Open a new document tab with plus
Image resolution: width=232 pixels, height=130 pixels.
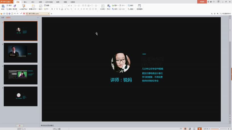[x=52, y=14]
